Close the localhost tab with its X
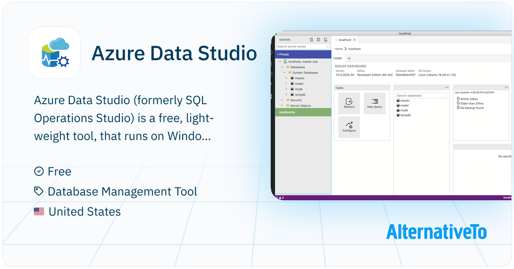This screenshot has width=514, height=269. [x=355, y=40]
